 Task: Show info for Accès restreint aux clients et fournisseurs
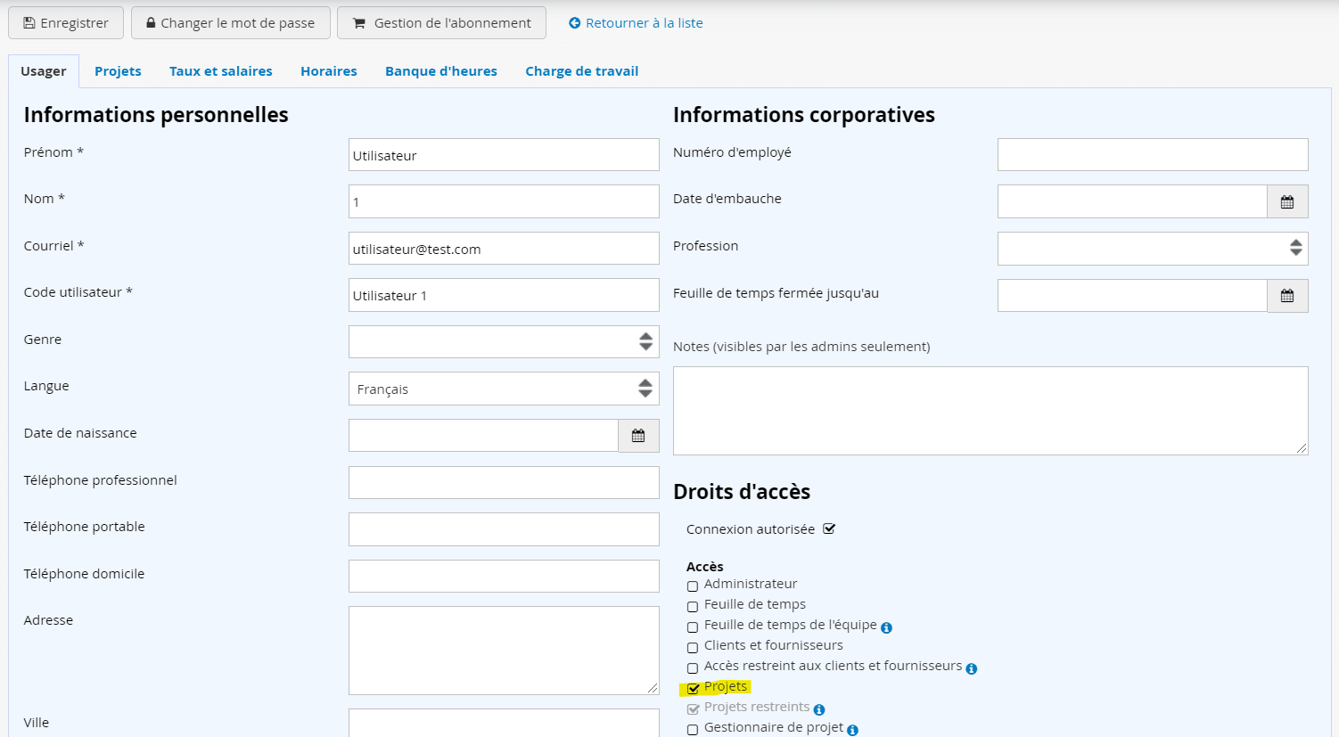pos(971,668)
